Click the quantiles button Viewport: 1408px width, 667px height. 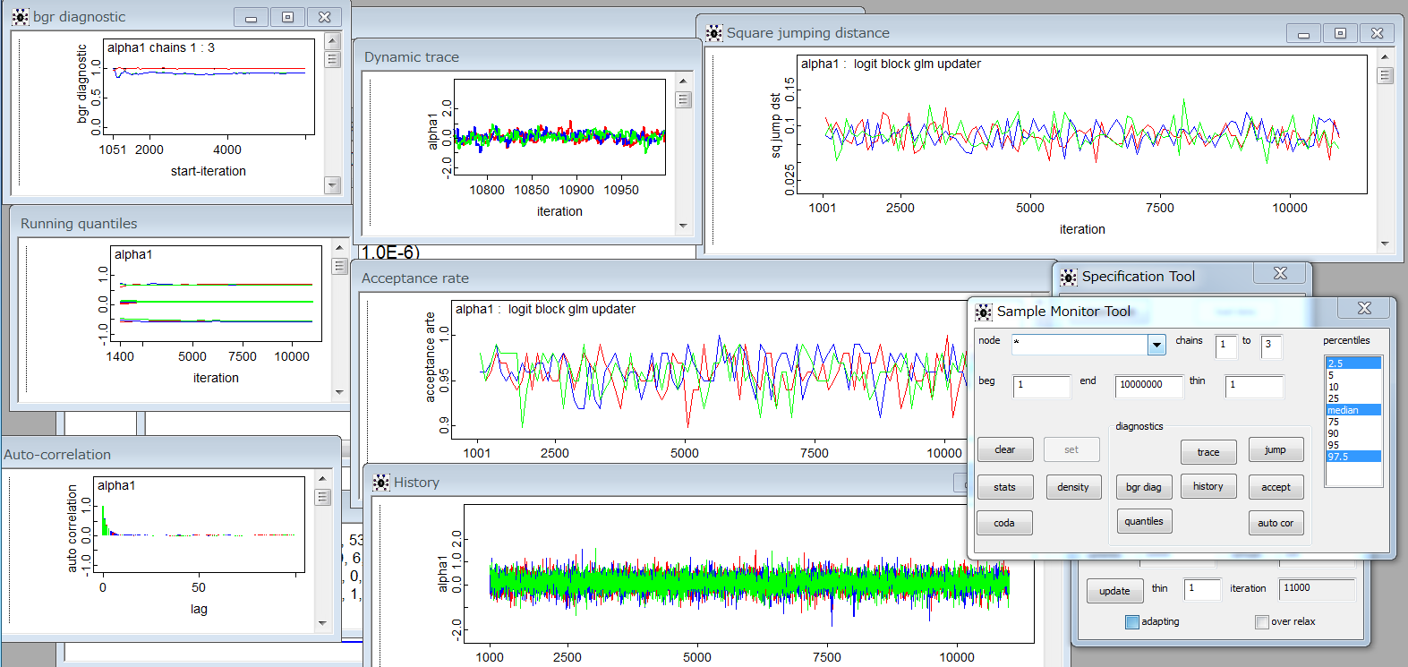tap(1144, 521)
